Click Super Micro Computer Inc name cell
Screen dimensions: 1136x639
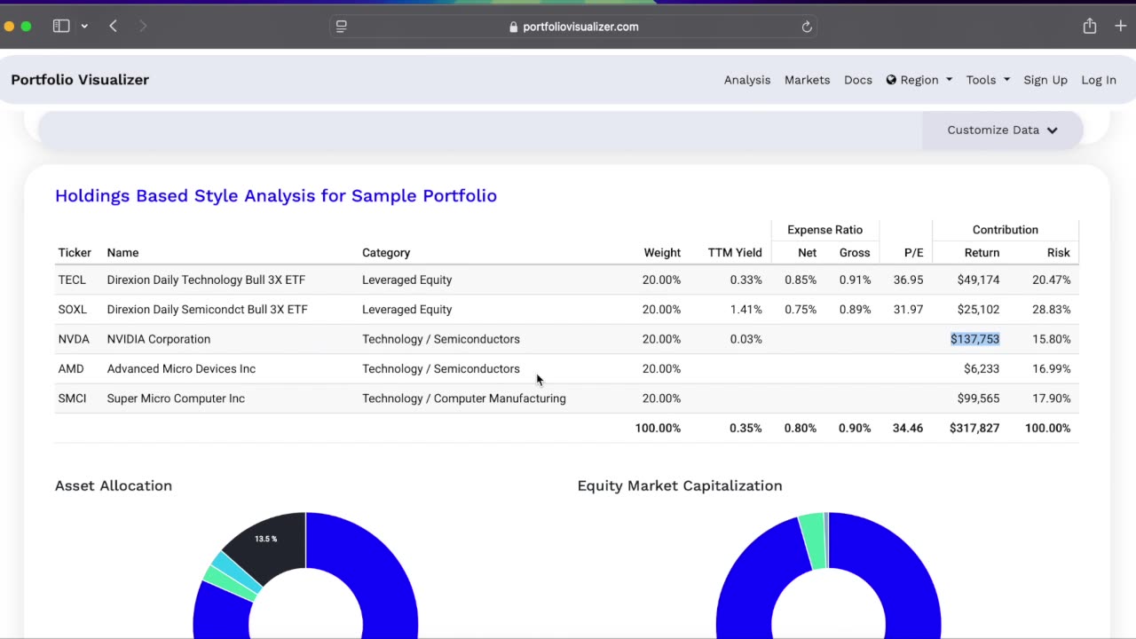[176, 398]
